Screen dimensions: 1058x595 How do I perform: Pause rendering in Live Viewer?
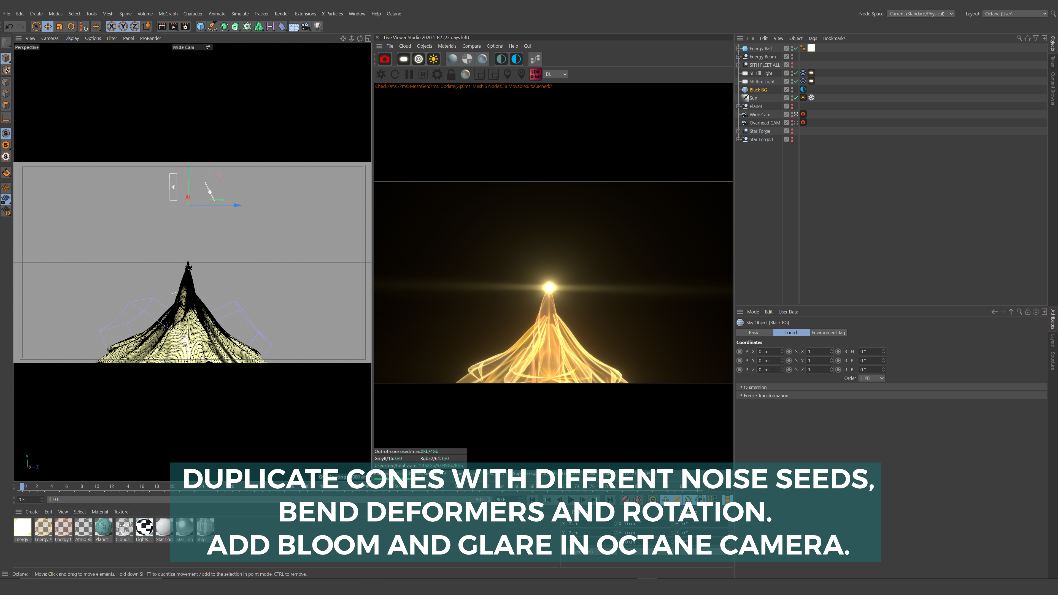[409, 74]
